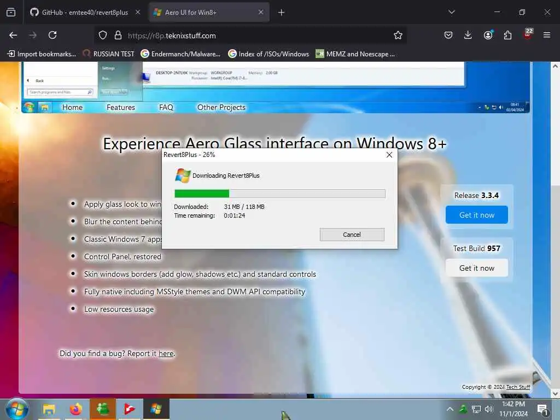Open the network status tray icon
Image resolution: width=560 pixels, height=420 pixels.
476,409
